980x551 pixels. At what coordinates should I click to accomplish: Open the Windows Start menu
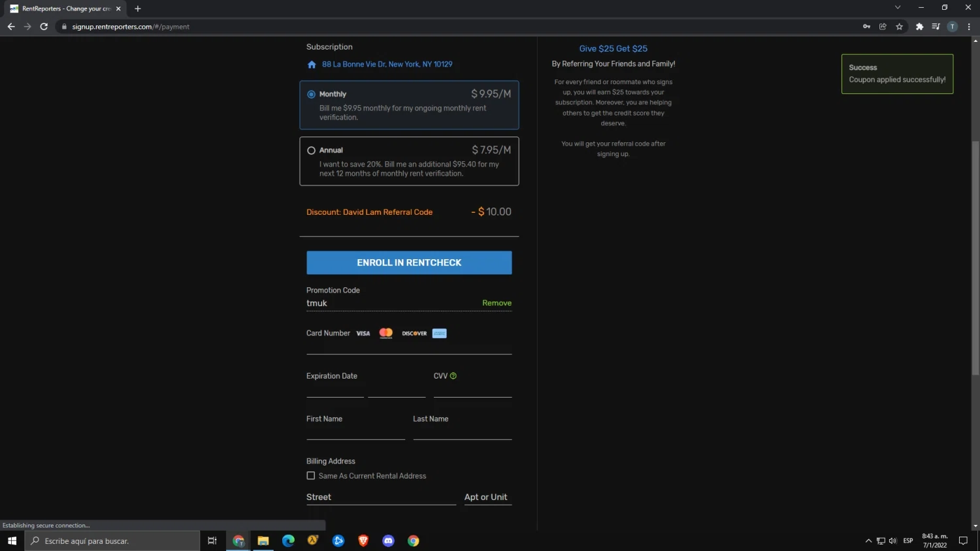tap(12, 541)
